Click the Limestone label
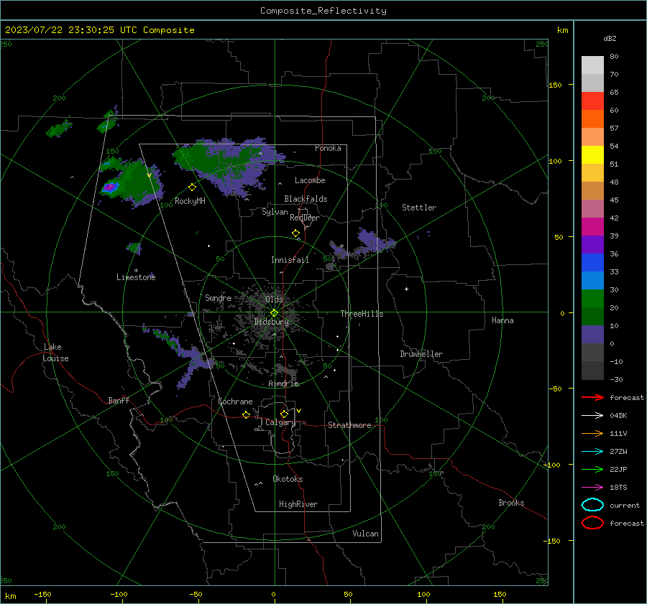 (136, 277)
